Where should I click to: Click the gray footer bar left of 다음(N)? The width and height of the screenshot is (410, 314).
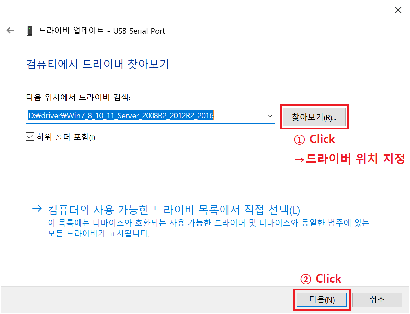coord(147,300)
